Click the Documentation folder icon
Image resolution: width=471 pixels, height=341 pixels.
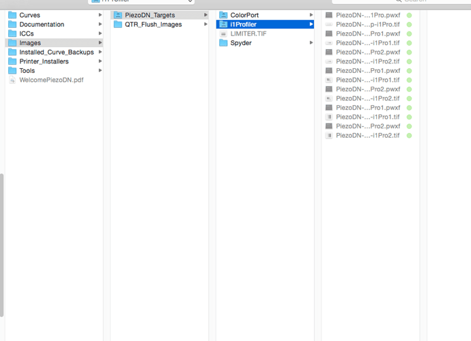[x=12, y=25]
